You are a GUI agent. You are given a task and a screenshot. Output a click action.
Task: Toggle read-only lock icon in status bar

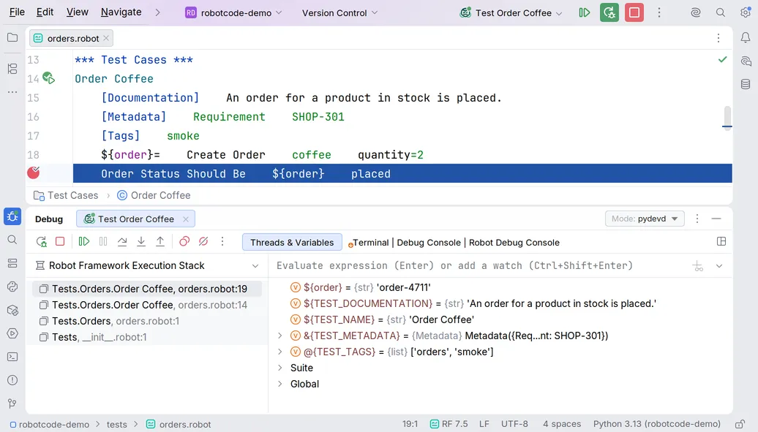740,424
